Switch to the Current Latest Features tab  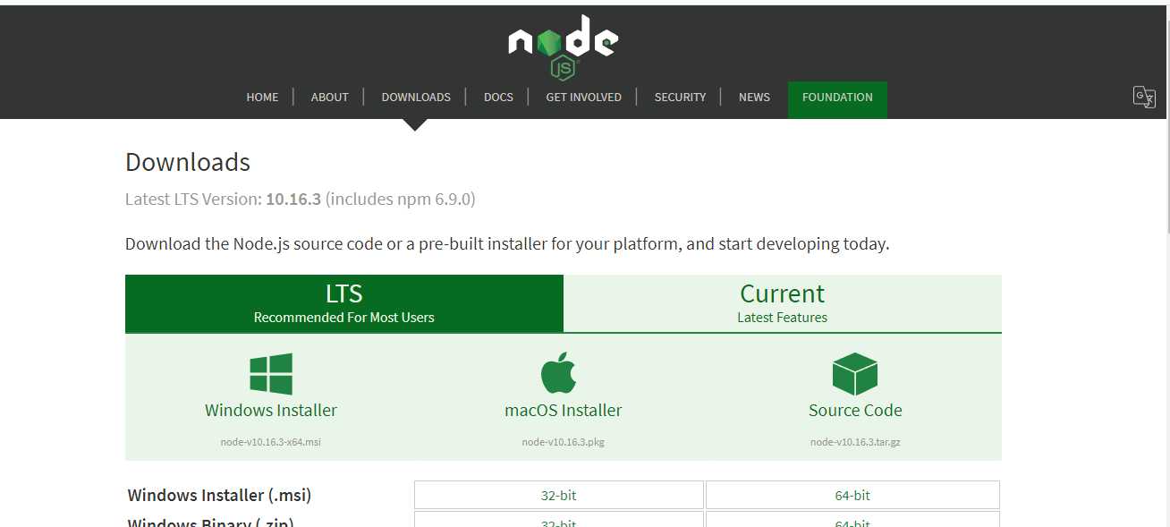coord(783,303)
